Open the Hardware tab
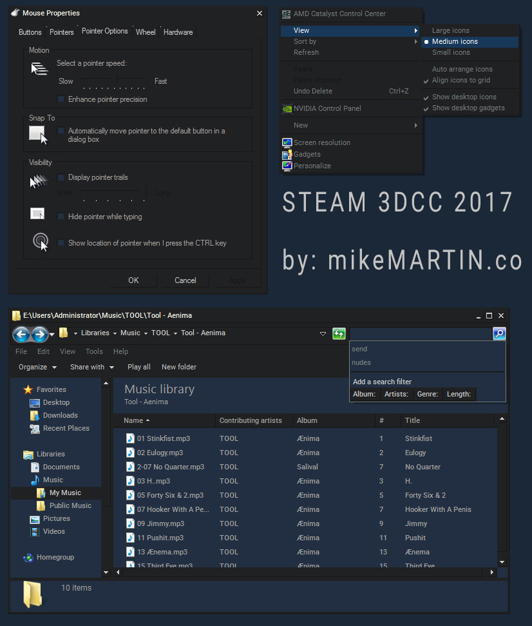Image resolution: width=532 pixels, height=626 pixels. pos(178,32)
